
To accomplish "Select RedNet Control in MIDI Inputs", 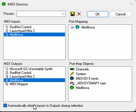I will [35, 27].
